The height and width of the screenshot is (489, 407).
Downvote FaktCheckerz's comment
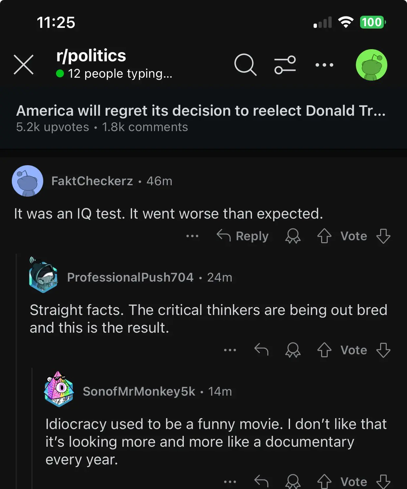tap(383, 236)
